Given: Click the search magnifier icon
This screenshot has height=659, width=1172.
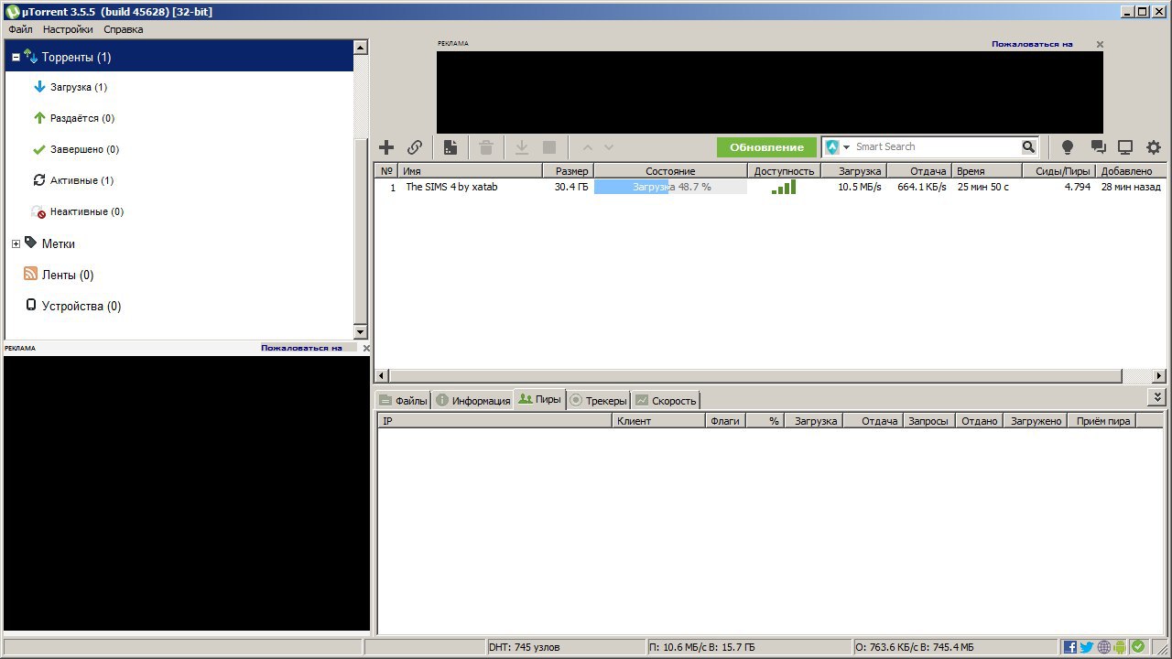Looking at the screenshot, I should (x=1029, y=146).
